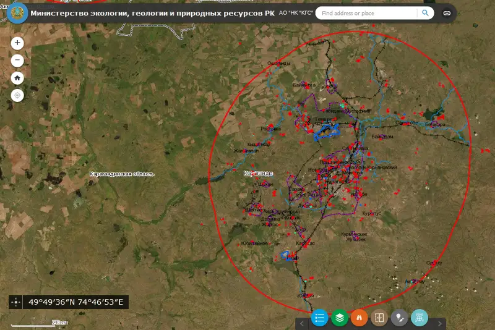
Task: Click the displayed coordinates readout
Action: (76, 302)
